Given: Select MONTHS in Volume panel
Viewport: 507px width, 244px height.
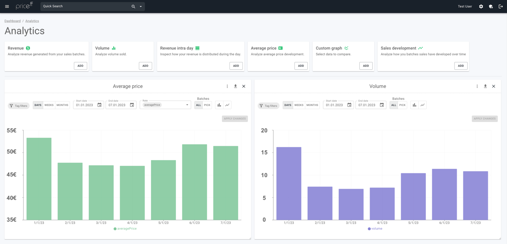Looking at the screenshot, I should click(312, 105).
